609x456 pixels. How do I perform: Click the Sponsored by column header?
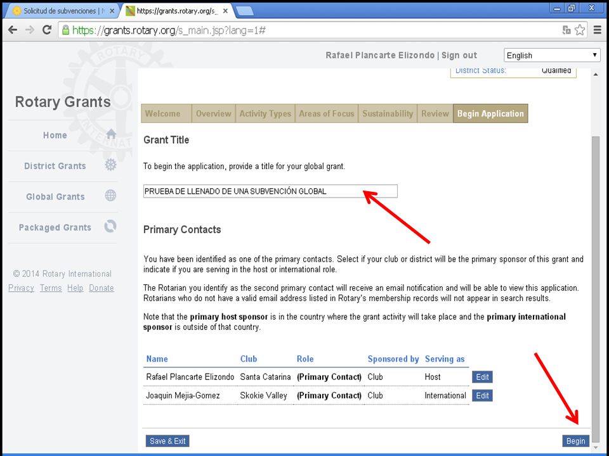(393, 359)
